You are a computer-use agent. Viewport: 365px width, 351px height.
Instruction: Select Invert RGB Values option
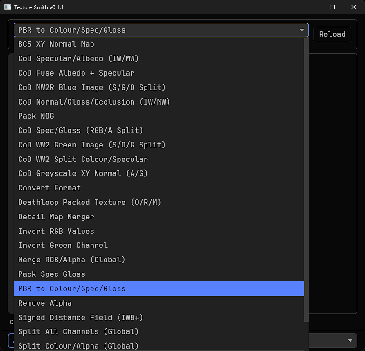pyautogui.click(x=159, y=232)
